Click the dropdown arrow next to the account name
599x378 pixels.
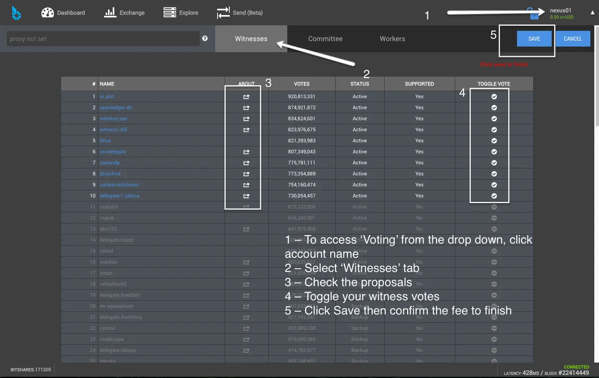tap(592, 13)
